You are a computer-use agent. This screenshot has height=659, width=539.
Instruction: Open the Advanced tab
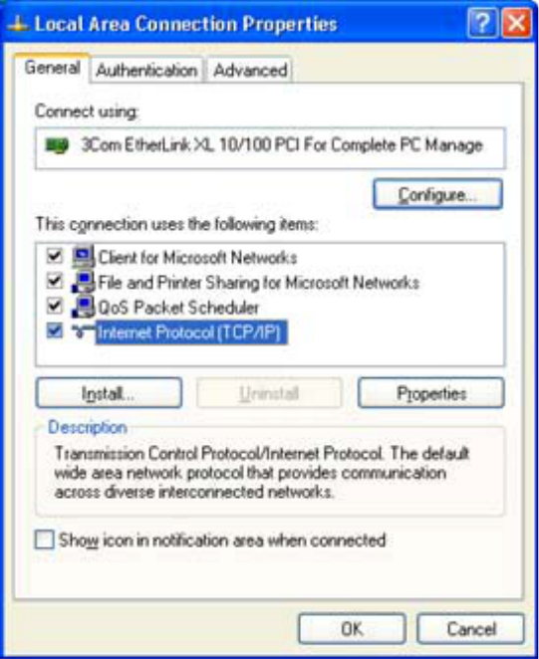click(250, 70)
